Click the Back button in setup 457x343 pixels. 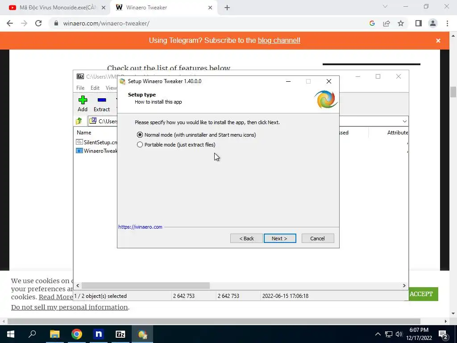pos(246,238)
